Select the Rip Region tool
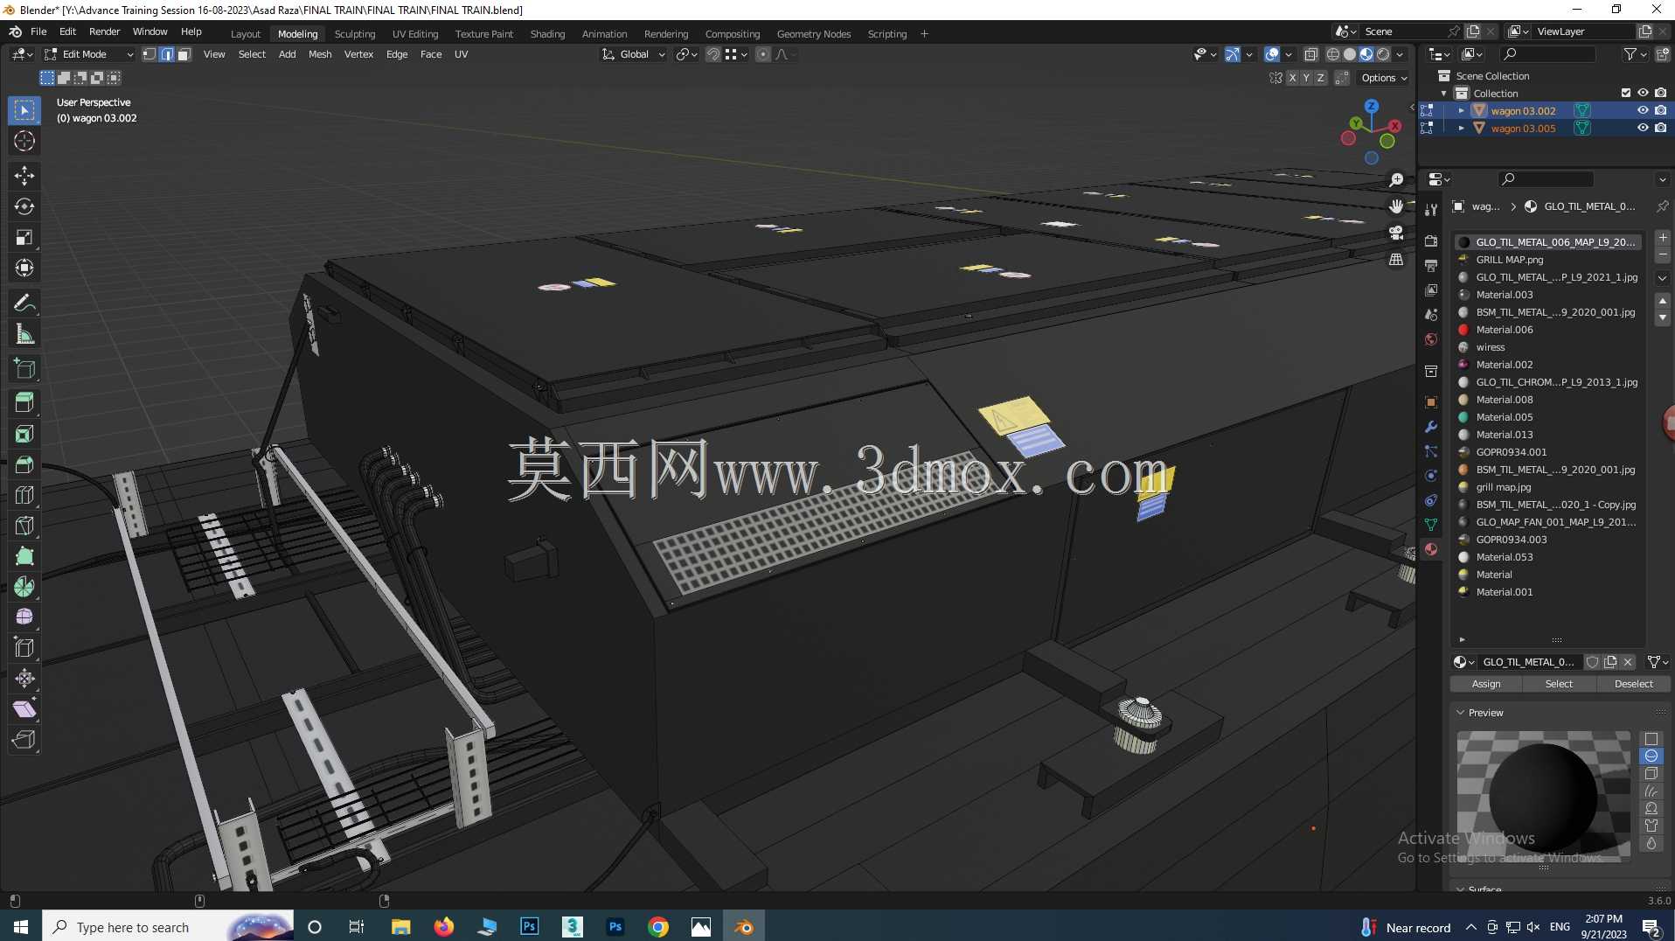Screen dimensions: 1675x941 [x=24, y=740]
